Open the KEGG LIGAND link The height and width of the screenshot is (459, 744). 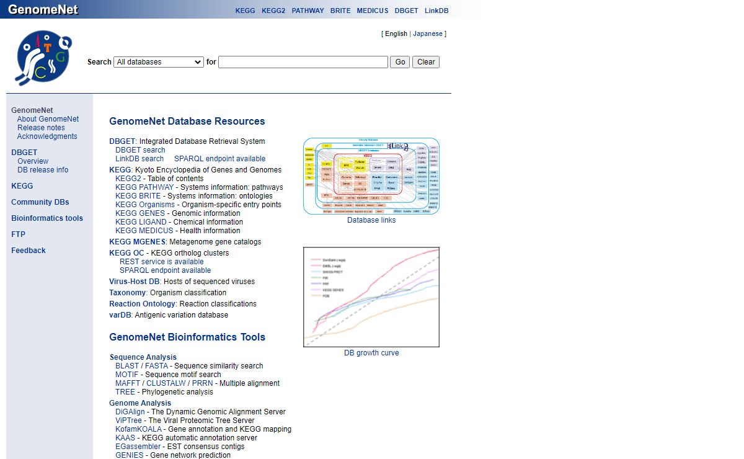click(x=141, y=222)
